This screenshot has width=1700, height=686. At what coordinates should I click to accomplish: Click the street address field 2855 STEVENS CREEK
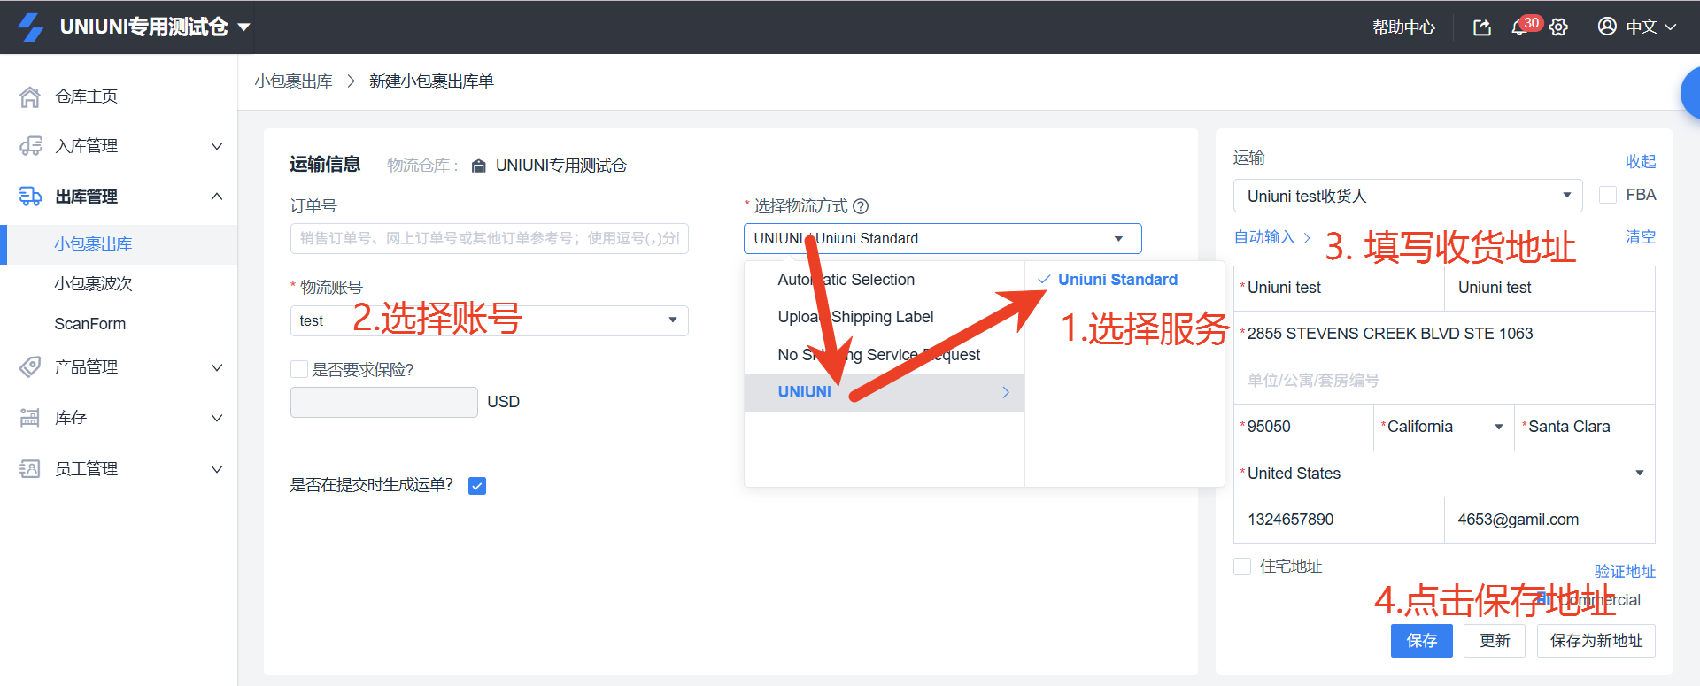tap(1444, 334)
